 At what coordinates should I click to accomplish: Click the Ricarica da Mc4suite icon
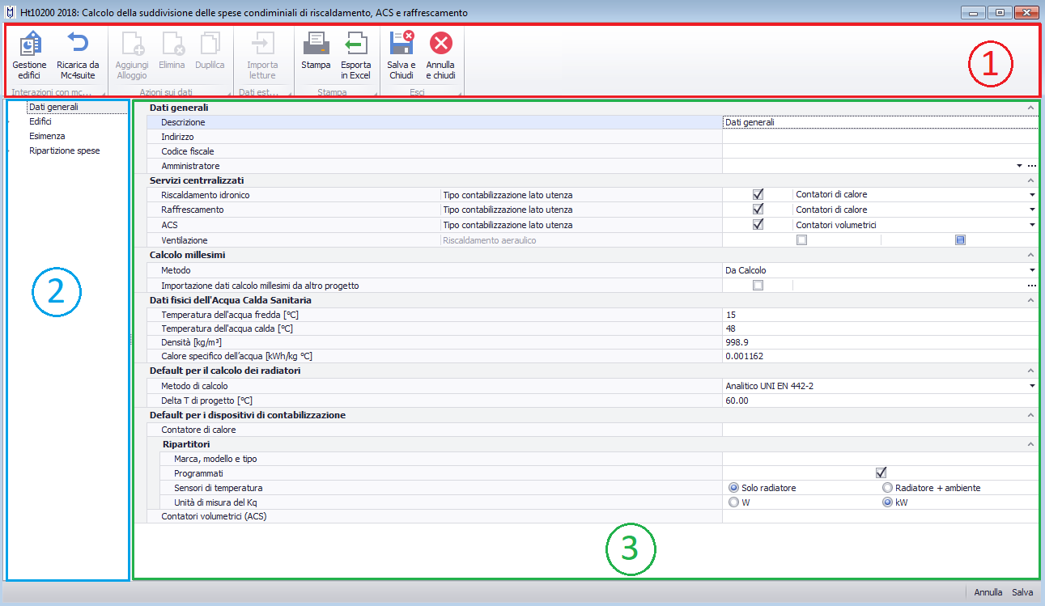click(78, 44)
